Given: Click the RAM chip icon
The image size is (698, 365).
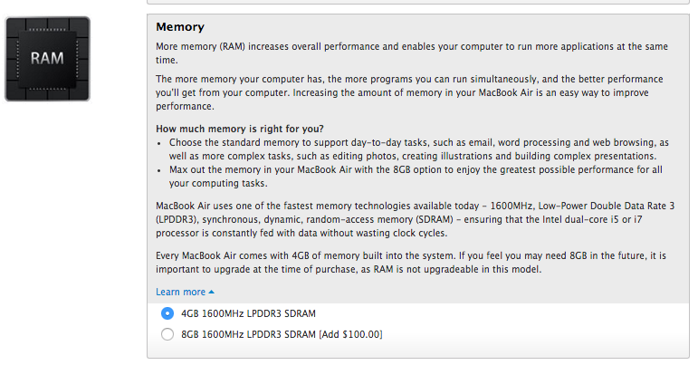Looking at the screenshot, I should 47,58.
